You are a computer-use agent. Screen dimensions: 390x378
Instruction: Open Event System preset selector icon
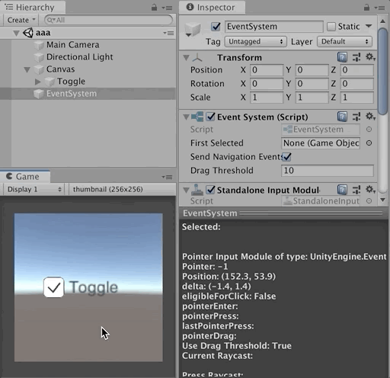pyautogui.click(x=356, y=117)
